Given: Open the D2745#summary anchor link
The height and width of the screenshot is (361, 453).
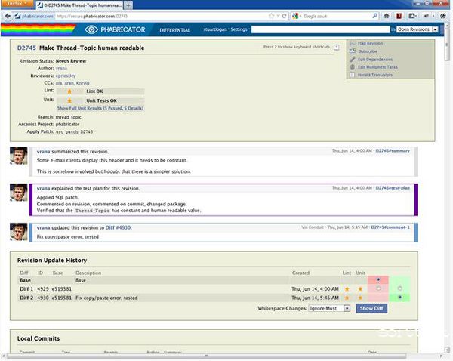Looking at the screenshot, I should tap(393, 151).
